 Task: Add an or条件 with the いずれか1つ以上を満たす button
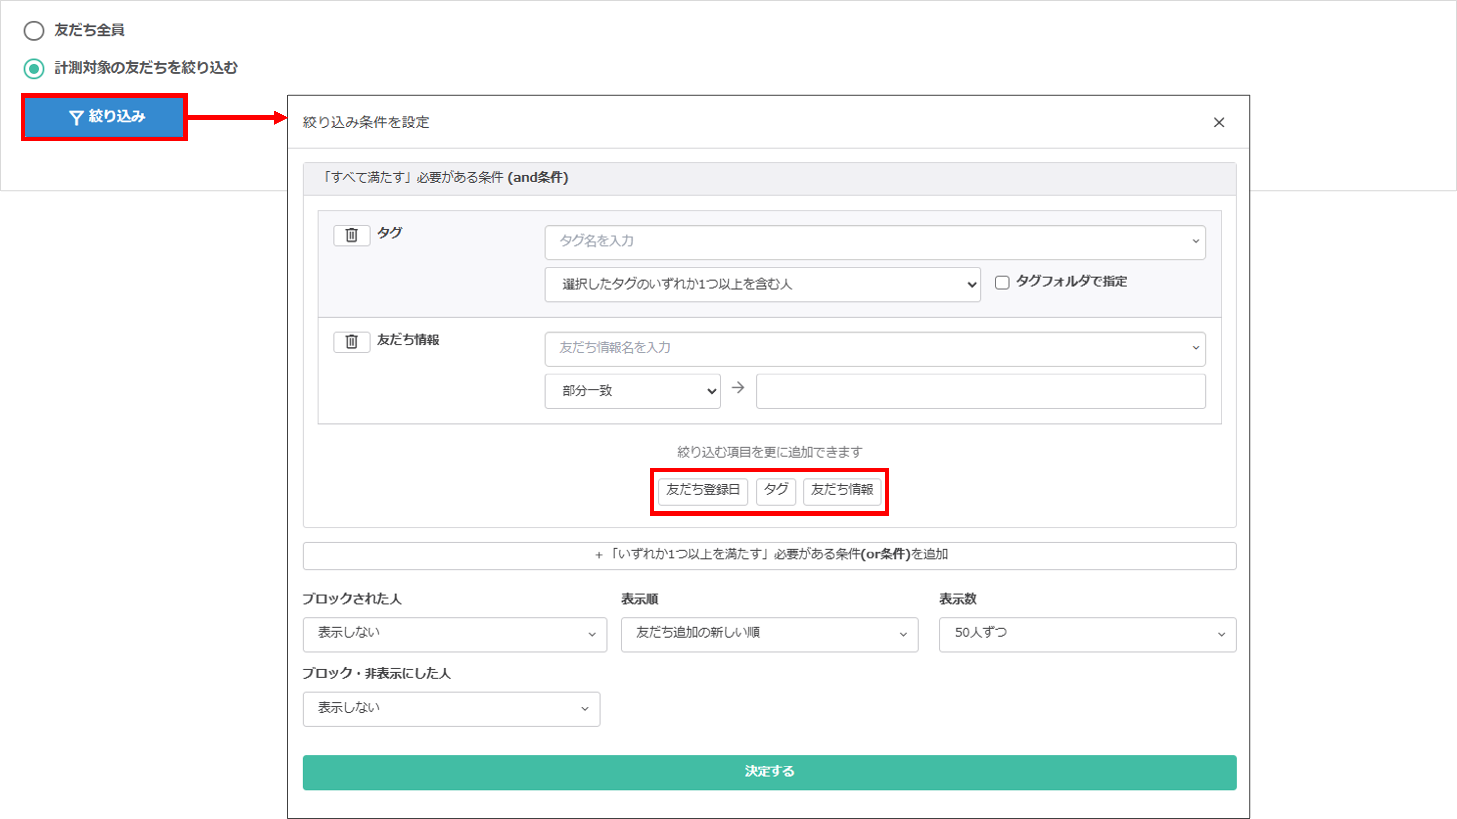click(x=769, y=554)
